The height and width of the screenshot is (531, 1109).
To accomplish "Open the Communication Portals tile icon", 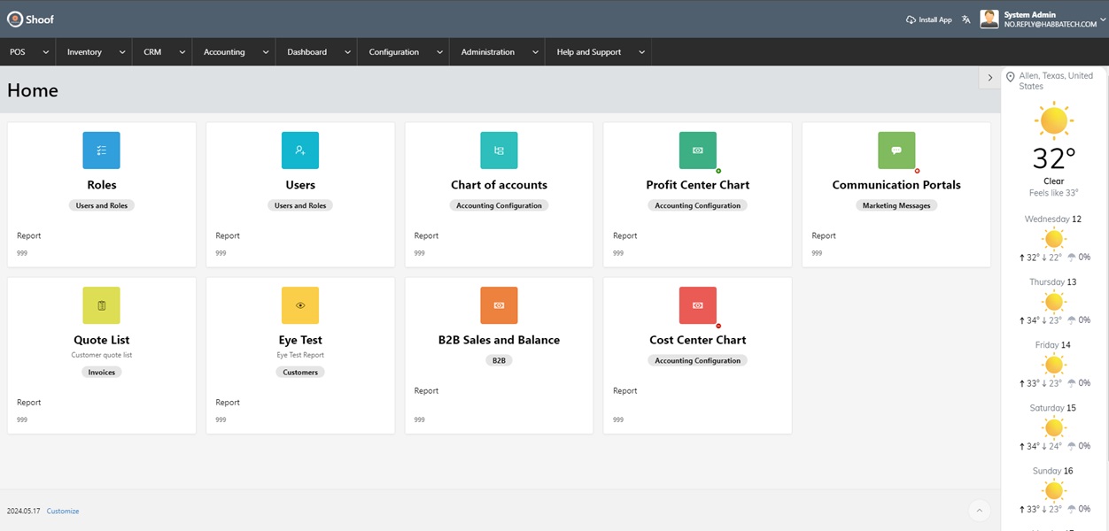I will (x=896, y=150).
